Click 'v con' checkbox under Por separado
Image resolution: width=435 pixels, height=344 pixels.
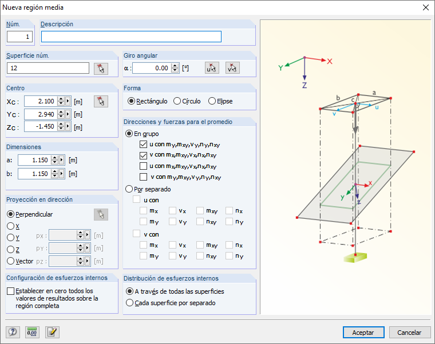coord(136,234)
